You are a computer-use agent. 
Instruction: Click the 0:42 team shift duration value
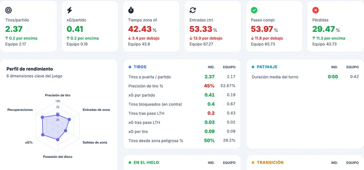coord(354,77)
